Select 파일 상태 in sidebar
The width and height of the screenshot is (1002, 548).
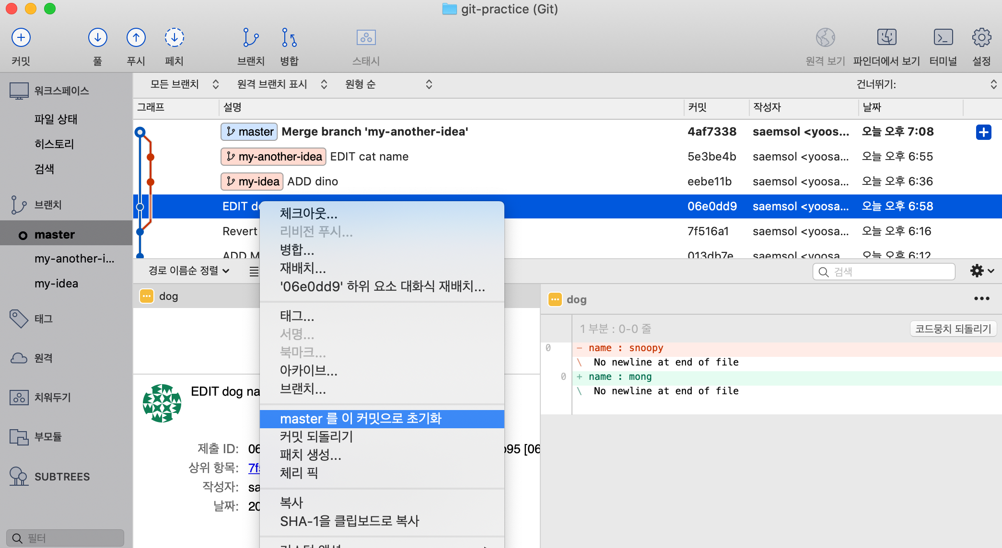[56, 119]
